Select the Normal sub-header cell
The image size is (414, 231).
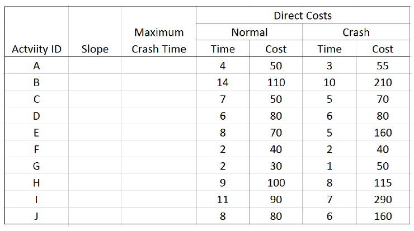pyautogui.click(x=250, y=32)
